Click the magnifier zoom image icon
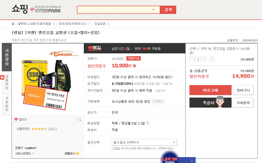 tap(80, 119)
